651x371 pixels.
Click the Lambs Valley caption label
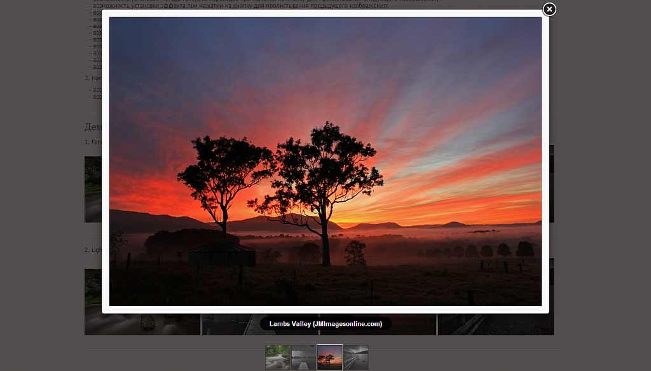coord(325,324)
